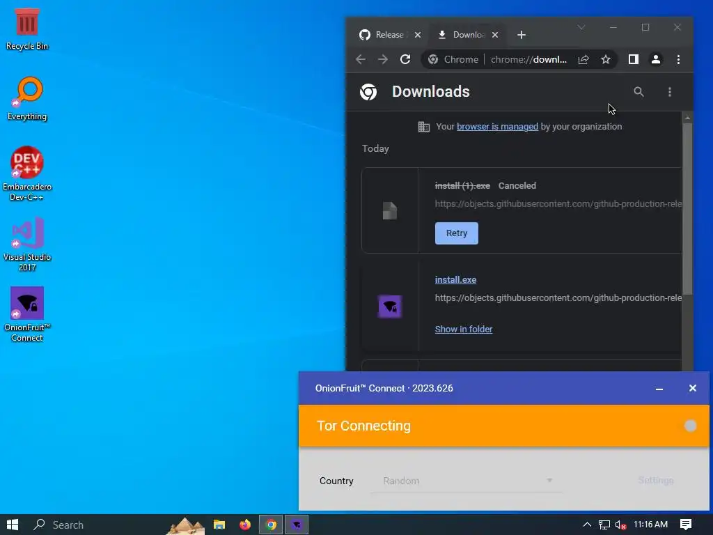Open Chrome tab search chevron
The image size is (713, 535).
tap(581, 28)
